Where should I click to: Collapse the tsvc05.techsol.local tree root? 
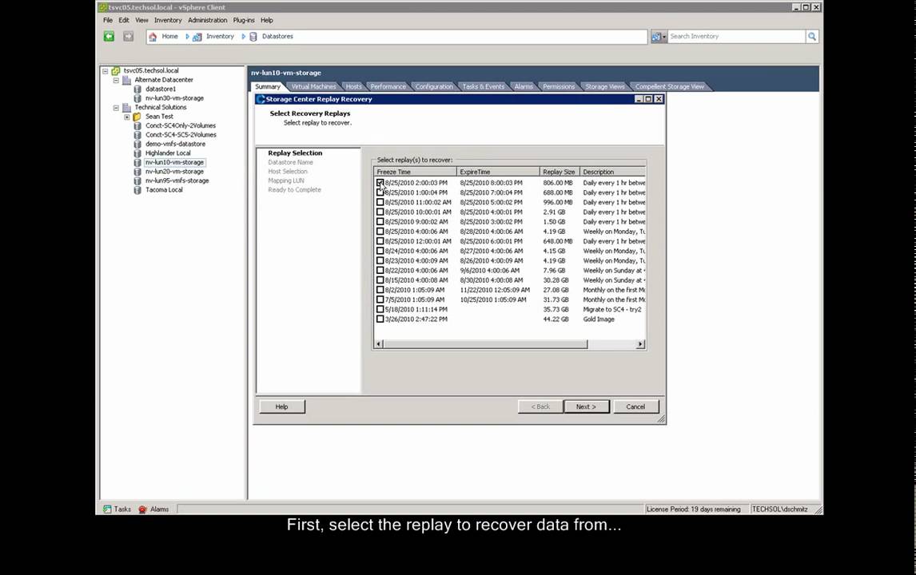(106, 71)
